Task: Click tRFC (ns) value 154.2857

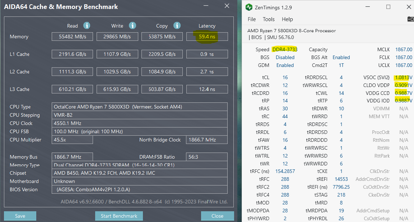Action: 285,171
